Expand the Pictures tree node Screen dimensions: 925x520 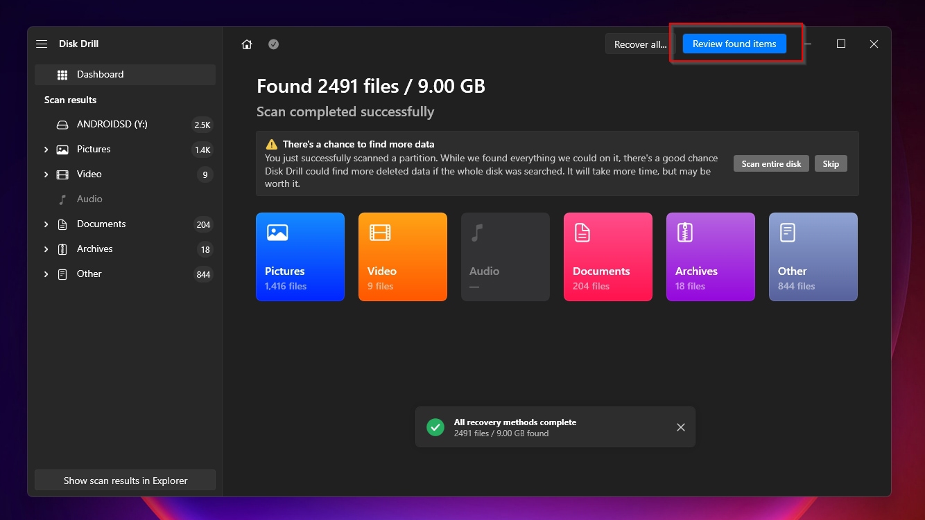[x=46, y=150]
